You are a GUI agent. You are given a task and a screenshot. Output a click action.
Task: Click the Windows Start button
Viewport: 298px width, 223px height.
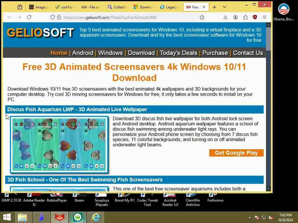pos(7,217)
